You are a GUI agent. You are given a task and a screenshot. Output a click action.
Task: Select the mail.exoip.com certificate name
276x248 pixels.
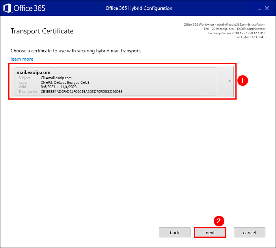(x=33, y=72)
